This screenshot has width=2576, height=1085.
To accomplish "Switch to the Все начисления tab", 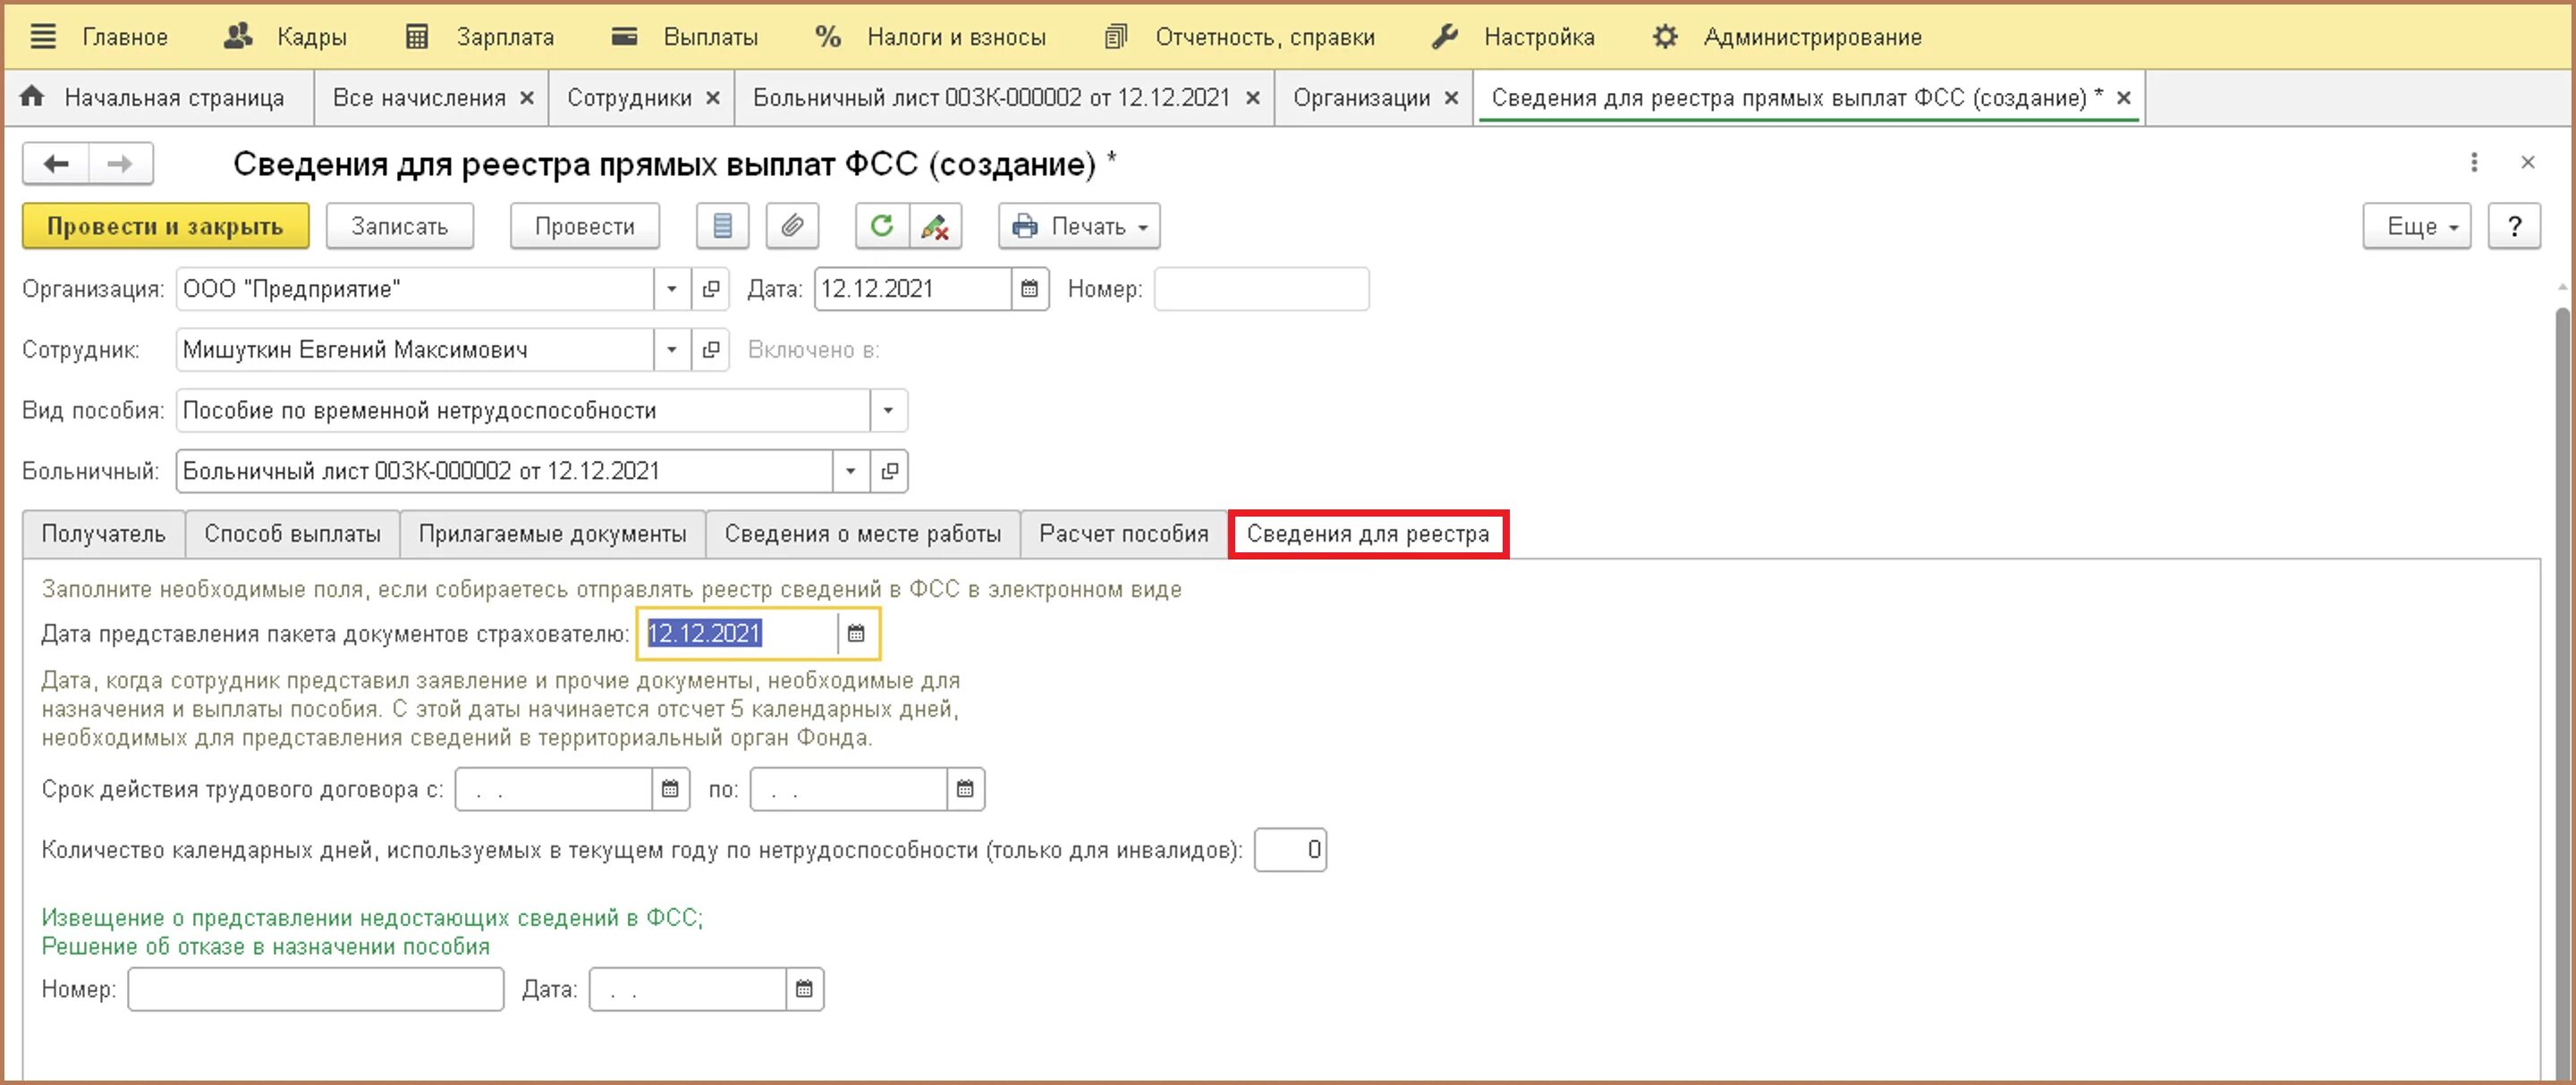I will pos(419,98).
